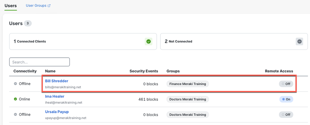Enable Remote Access for Ursala Payup
Viewport: 310px width, 125px height.
(286, 114)
